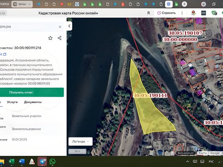Select the tab with the blue-white crest icon
Viewport: 223px width, 167px height.
click(x=77, y=4)
